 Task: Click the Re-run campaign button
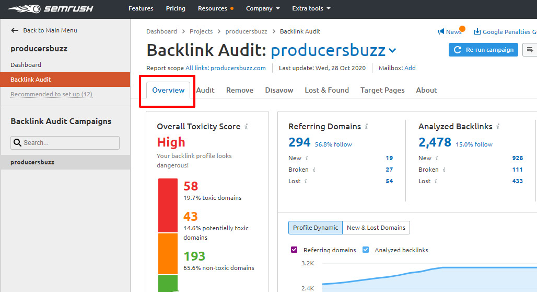tap(483, 50)
